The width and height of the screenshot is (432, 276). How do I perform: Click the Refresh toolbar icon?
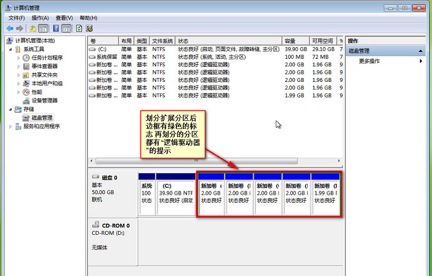(79, 28)
